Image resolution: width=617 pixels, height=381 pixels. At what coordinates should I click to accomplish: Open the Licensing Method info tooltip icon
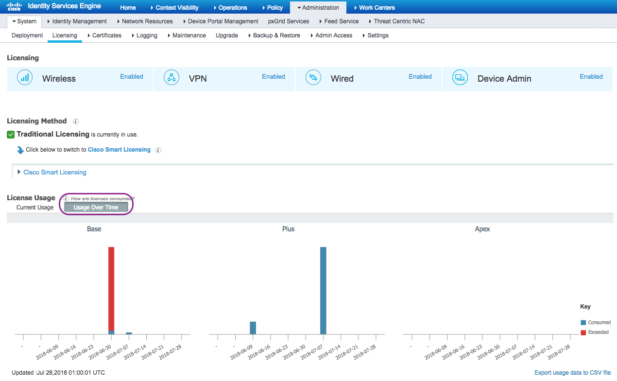pyautogui.click(x=75, y=121)
